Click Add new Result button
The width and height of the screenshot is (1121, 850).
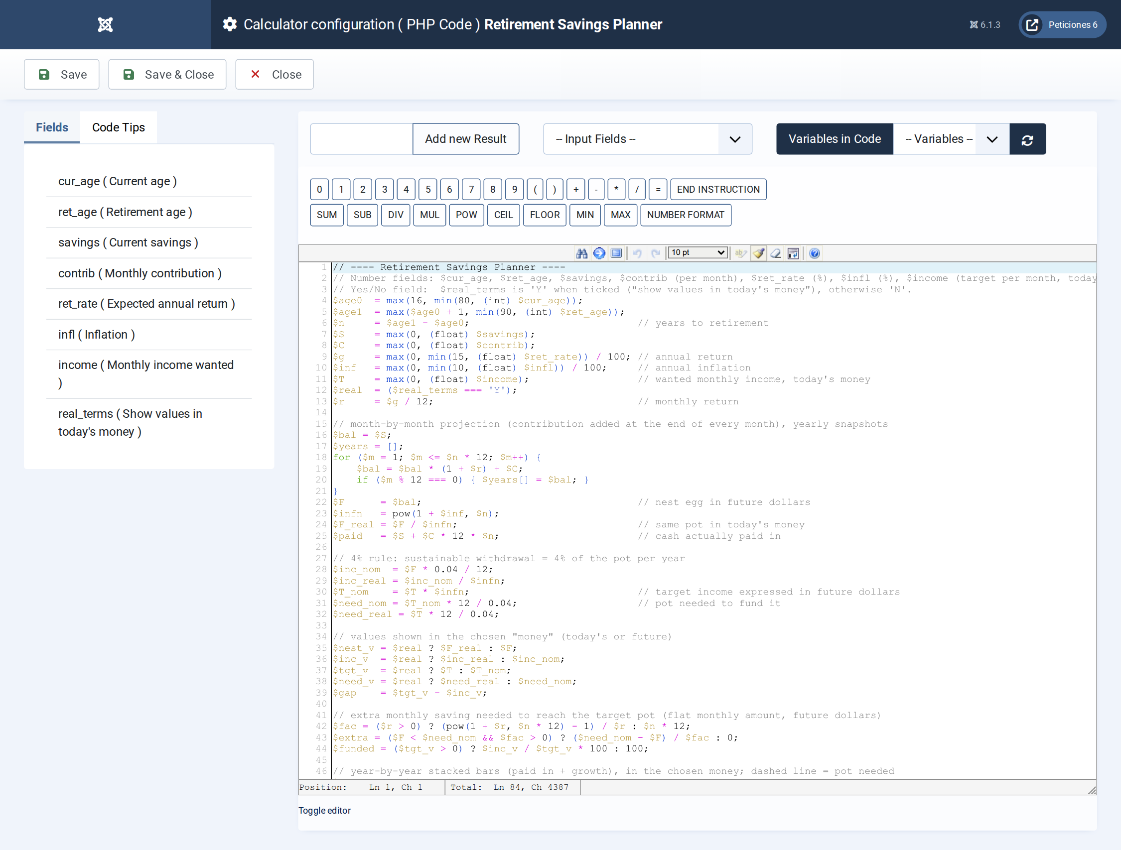465,139
